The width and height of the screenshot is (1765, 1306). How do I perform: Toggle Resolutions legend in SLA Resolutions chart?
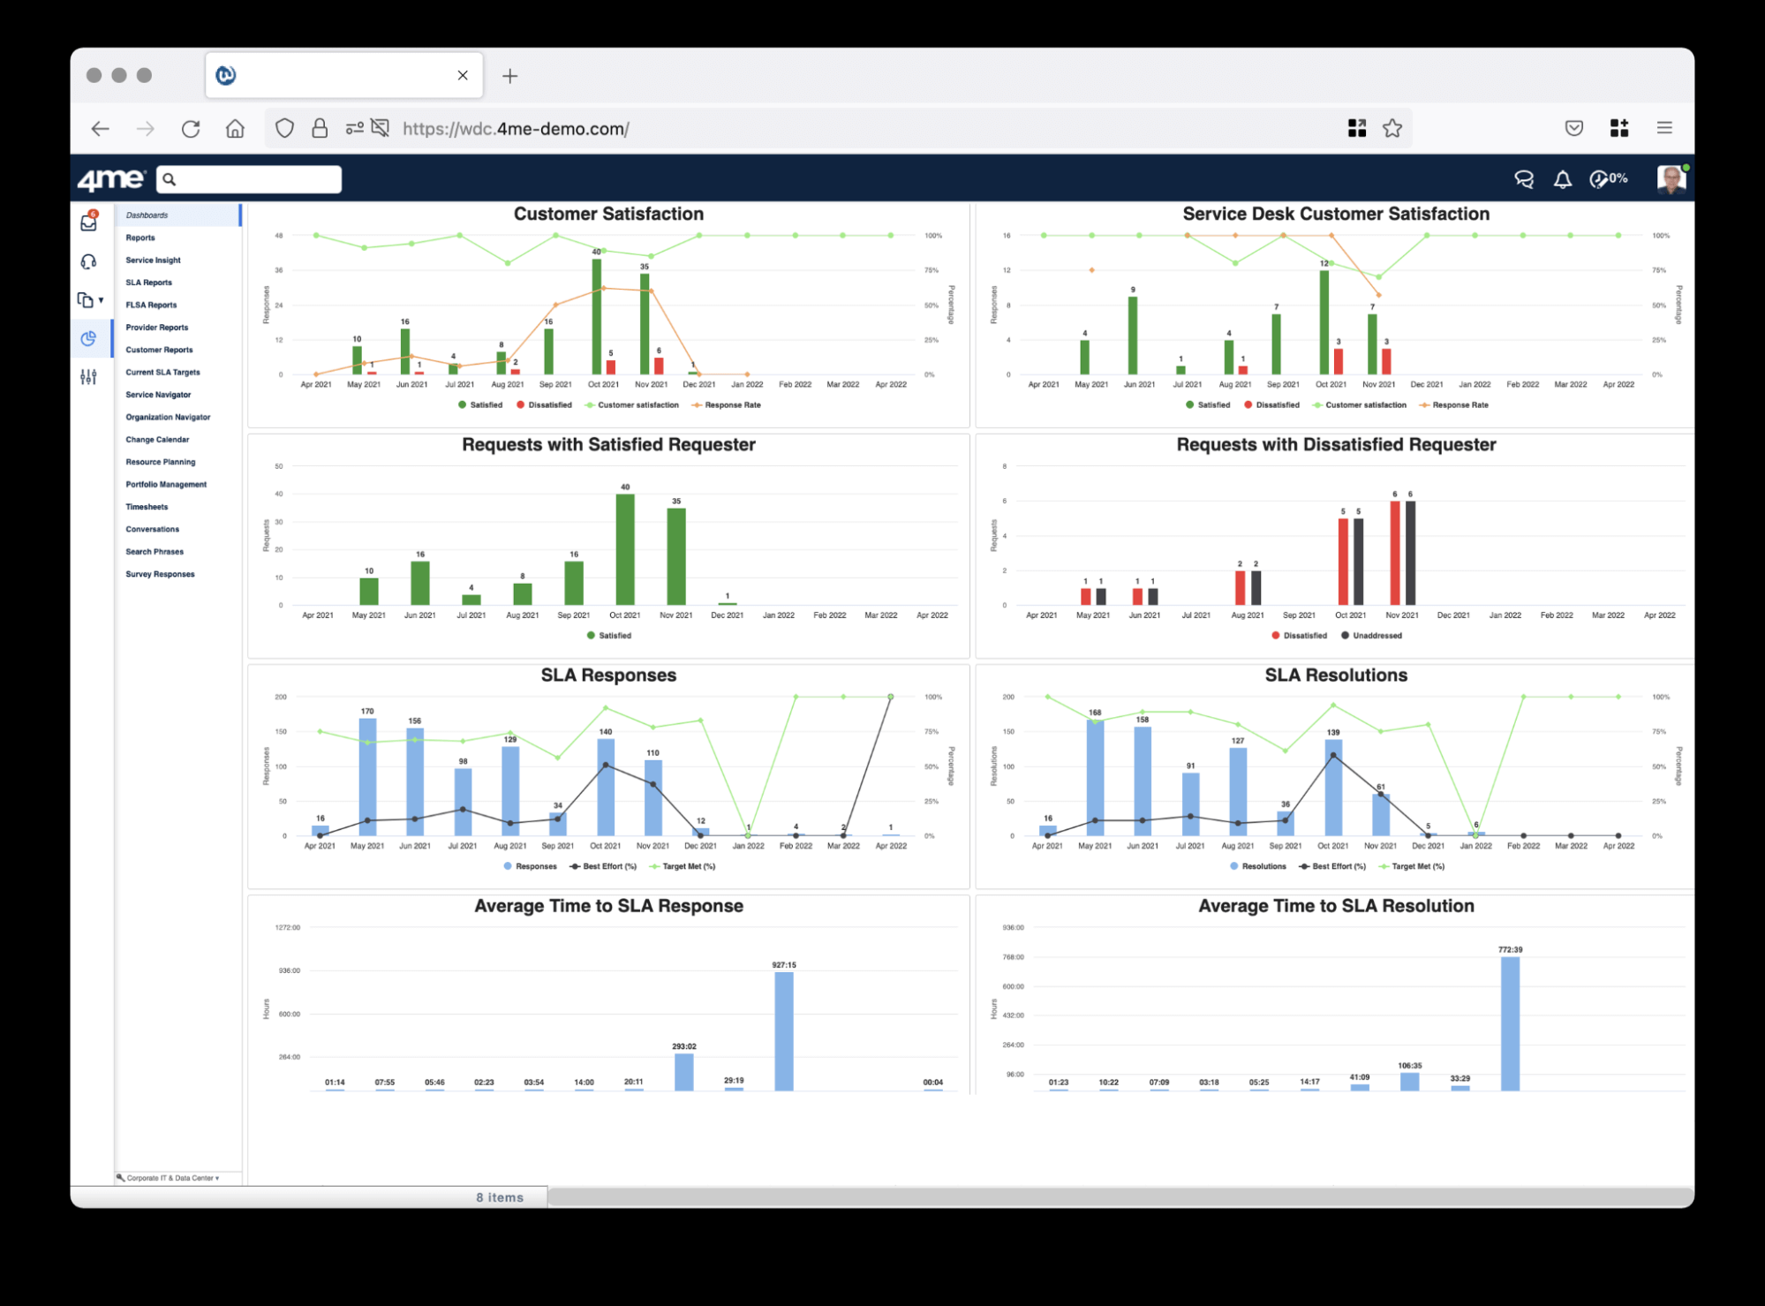pyautogui.click(x=1257, y=866)
